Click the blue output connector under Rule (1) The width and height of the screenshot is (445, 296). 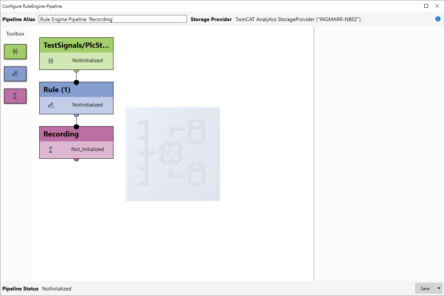(x=76, y=115)
